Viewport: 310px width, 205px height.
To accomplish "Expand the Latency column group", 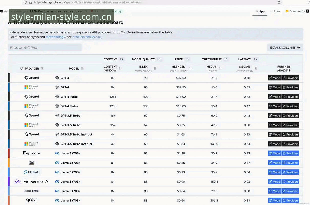I will coord(255,59).
